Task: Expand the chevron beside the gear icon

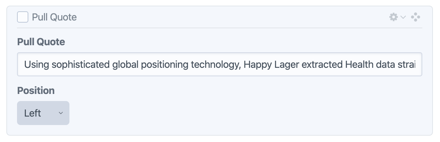Action: pos(403,17)
